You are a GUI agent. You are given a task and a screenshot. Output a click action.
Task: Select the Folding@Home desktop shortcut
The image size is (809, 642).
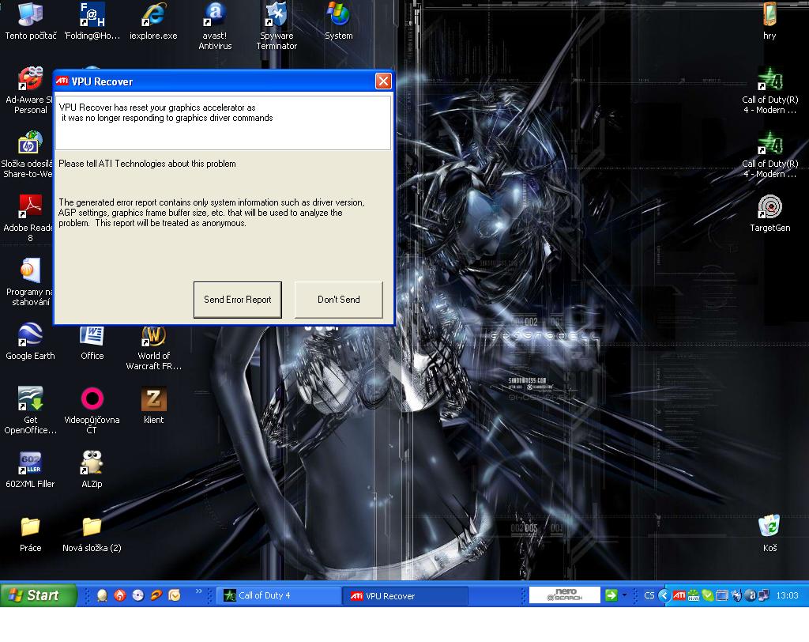point(92,21)
